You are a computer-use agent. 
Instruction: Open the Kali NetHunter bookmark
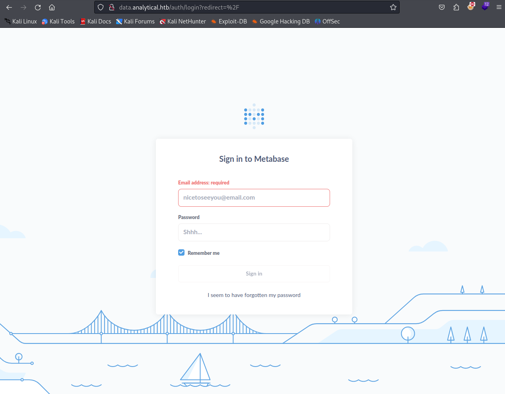click(183, 21)
